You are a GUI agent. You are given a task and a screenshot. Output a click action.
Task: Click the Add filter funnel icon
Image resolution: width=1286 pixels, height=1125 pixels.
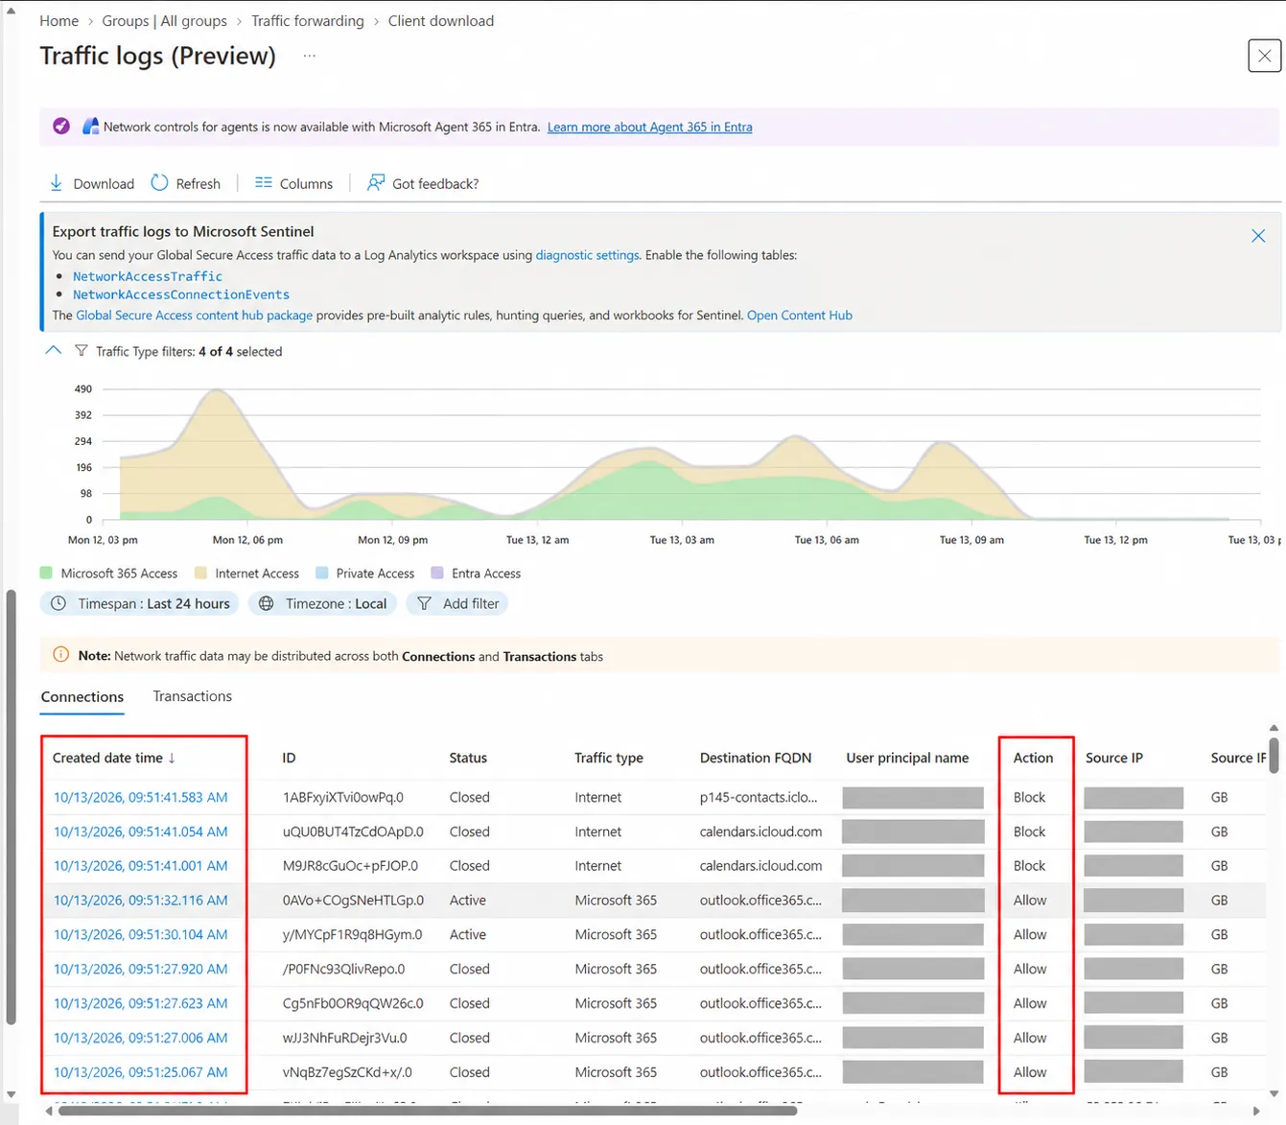click(424, 603)
